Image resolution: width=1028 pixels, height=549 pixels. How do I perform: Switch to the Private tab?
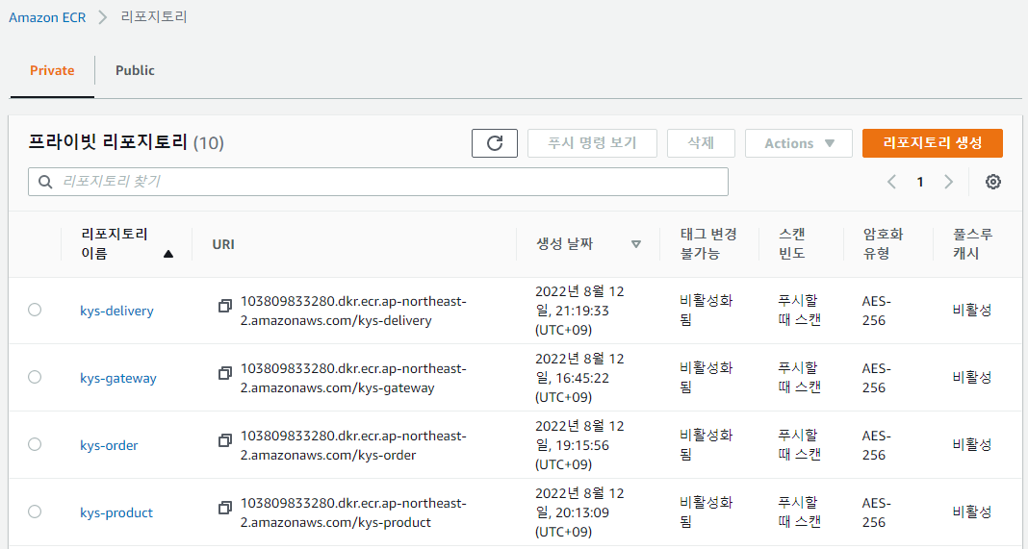click(x=52, y=70)
